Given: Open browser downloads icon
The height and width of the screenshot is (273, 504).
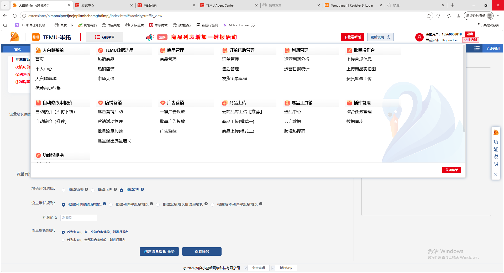Looking at the screenshot, I should click(459, 16).
